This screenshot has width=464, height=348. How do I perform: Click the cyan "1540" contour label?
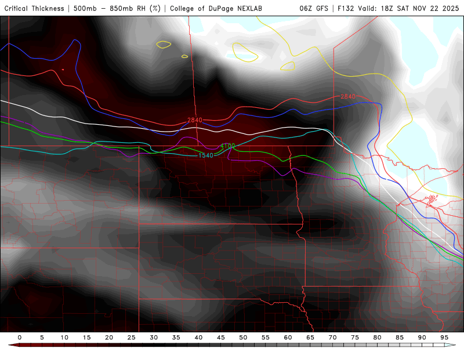click(206, 155)
